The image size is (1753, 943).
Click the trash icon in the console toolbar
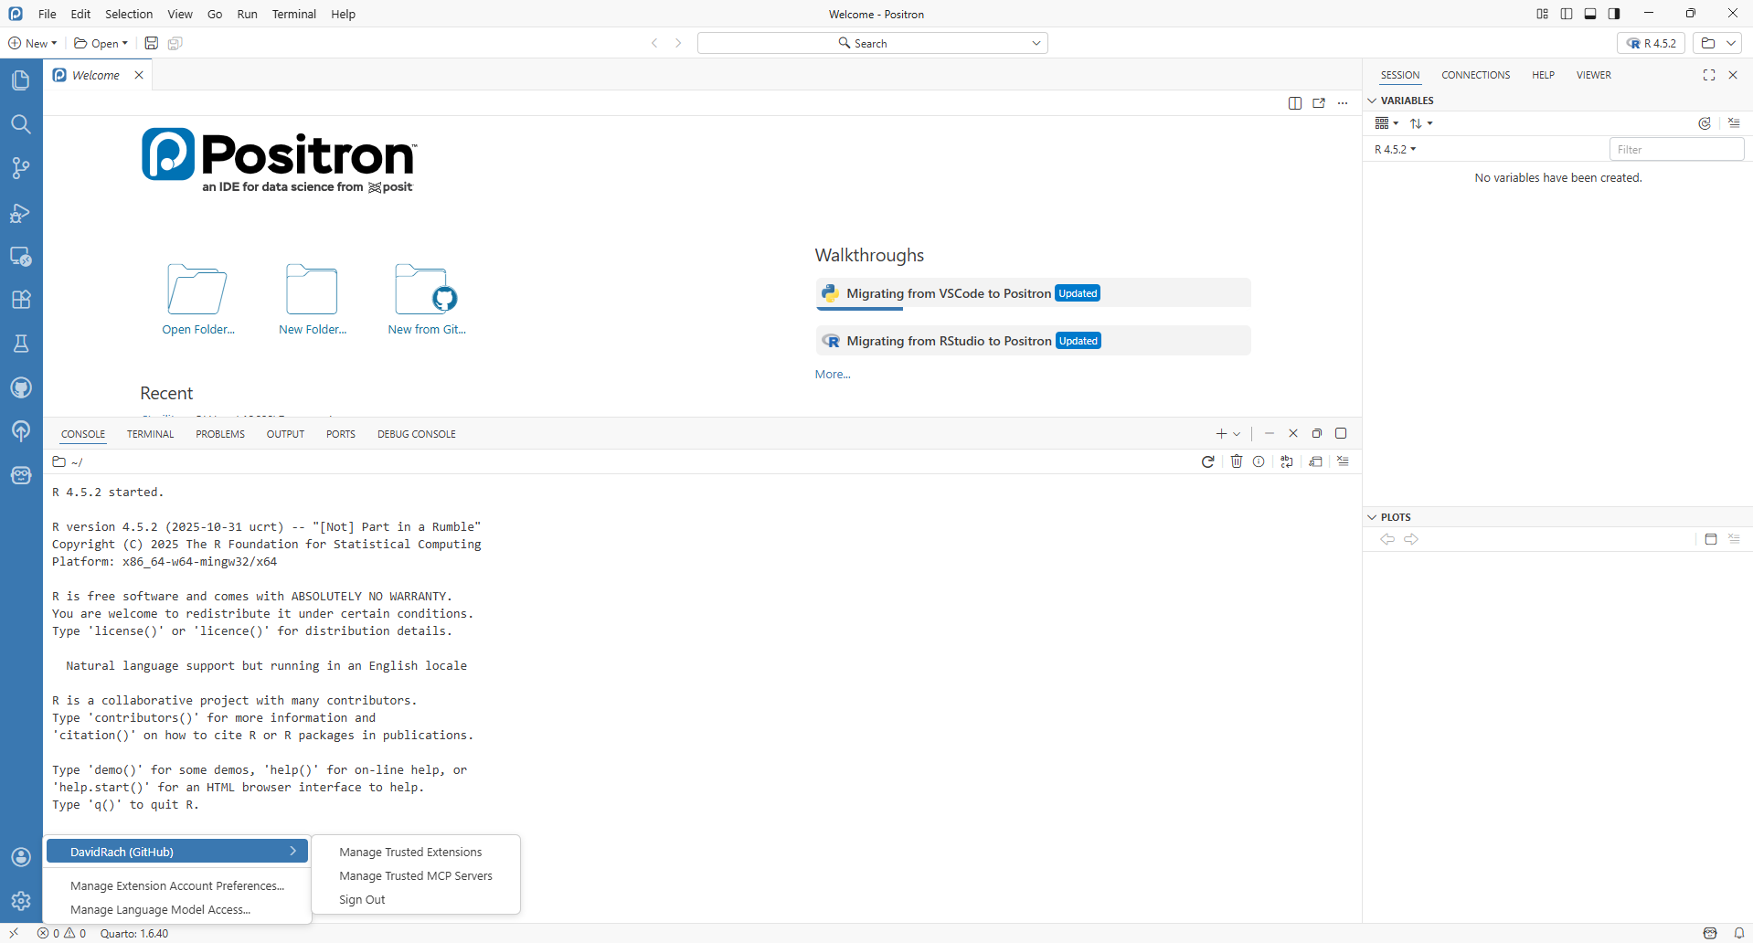pos(1236,461)
